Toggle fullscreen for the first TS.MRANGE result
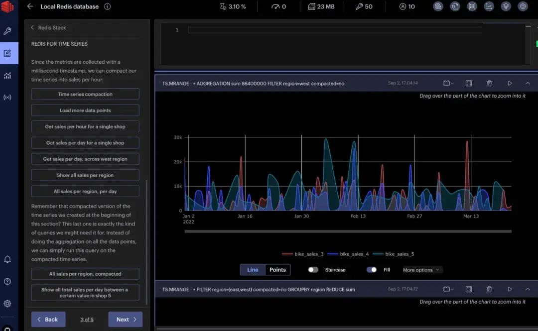 click(x=469, y=83)
